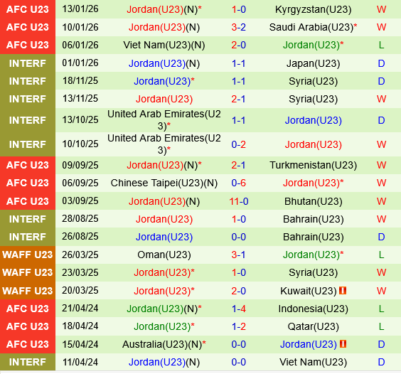
Task: Click the 11-0 score against Bhutan
Action: pyautogui.click(x=239, y=201)
